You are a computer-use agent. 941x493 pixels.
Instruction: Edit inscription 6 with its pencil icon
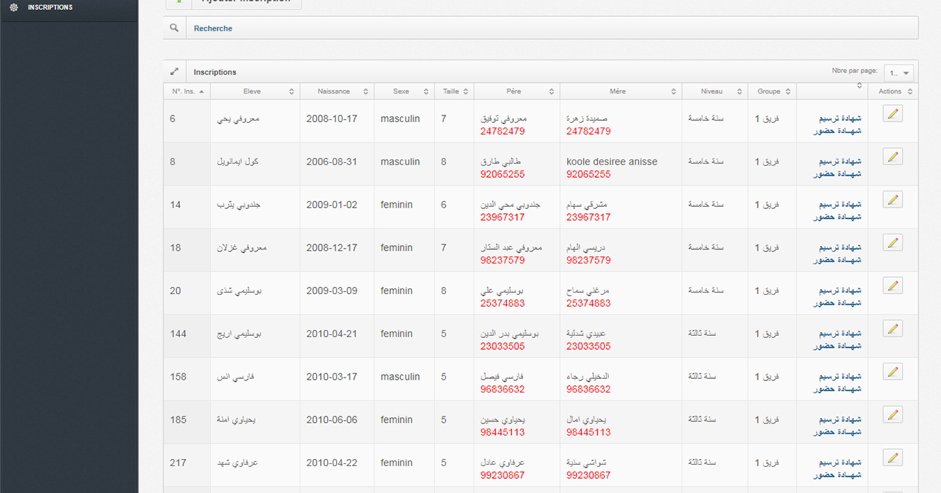[893, 113]
